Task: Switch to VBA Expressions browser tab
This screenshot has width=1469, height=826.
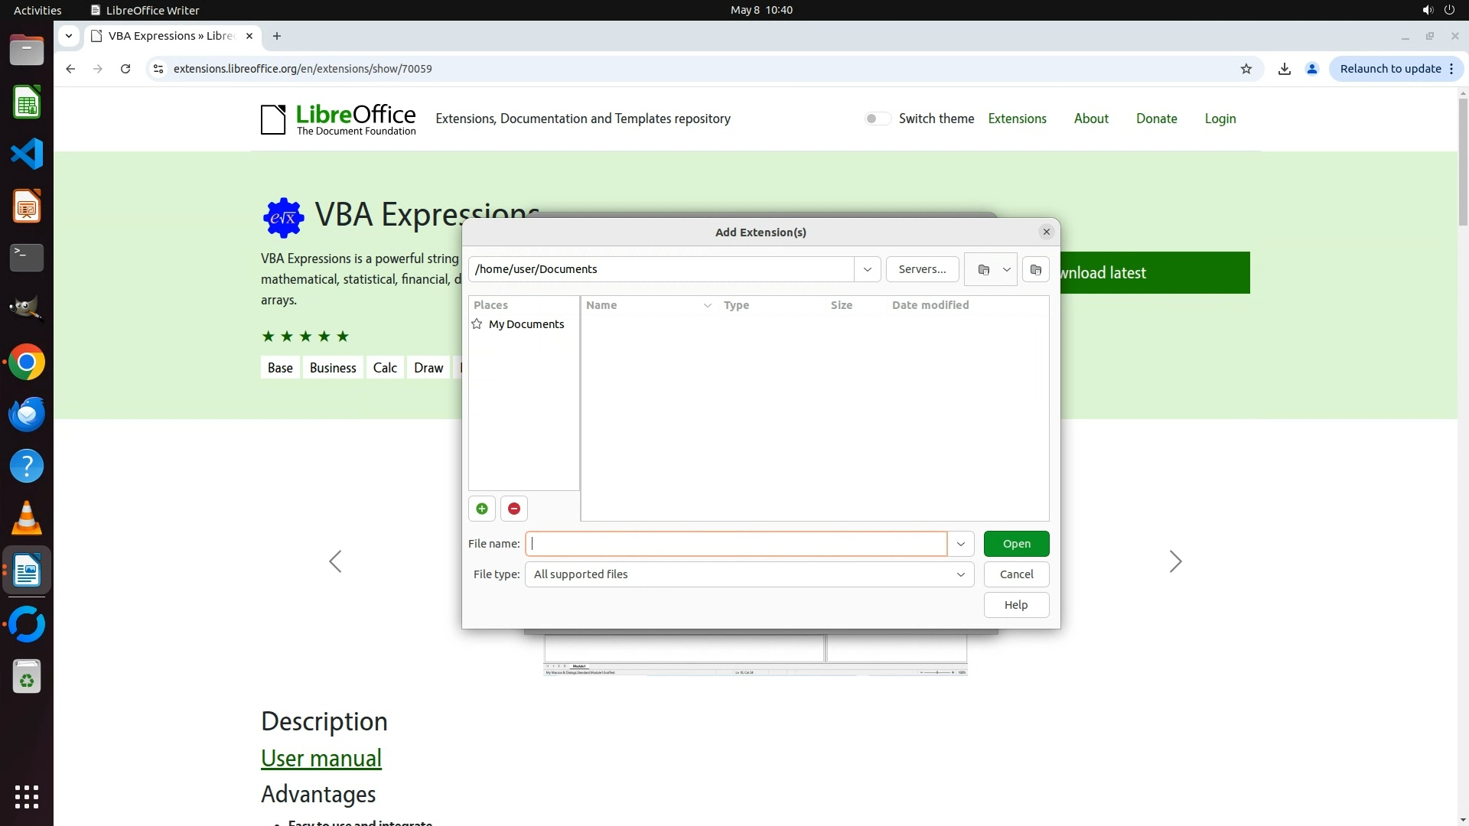Action: [171, 36]
